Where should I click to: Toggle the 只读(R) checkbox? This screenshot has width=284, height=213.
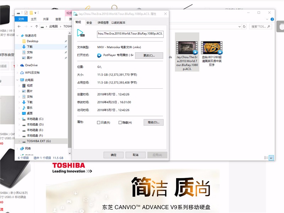(x=99, y=122)
